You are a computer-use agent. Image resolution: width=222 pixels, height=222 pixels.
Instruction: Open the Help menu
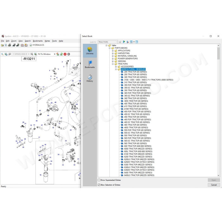pyautogui.click(x=61, y=41)
